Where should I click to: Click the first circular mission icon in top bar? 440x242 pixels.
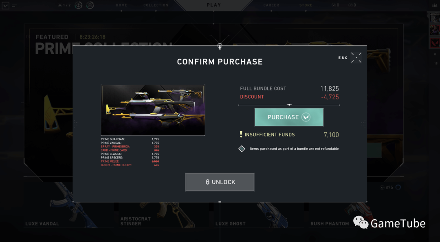click(x=78, y=5)
